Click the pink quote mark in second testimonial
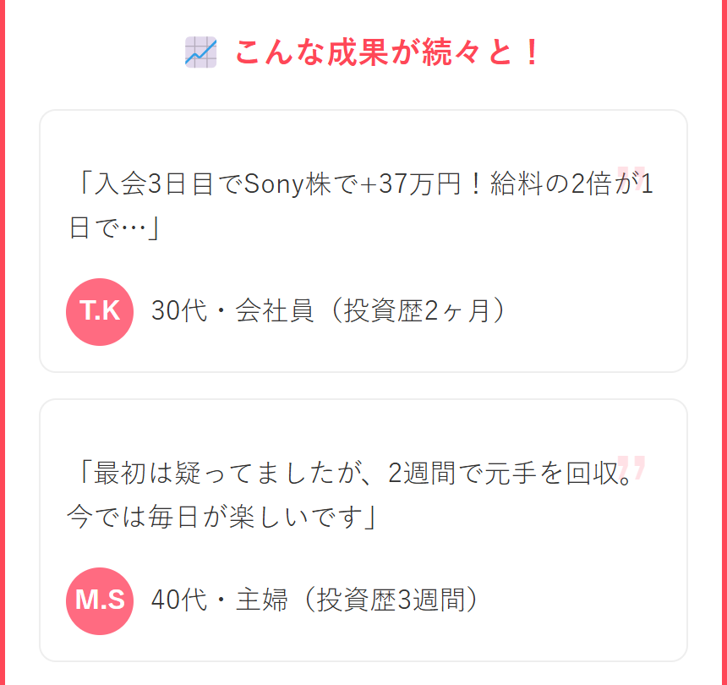Screen dimensions: 727x685 [631, 468]
